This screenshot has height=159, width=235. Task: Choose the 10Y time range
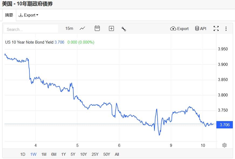click(83, 154)
